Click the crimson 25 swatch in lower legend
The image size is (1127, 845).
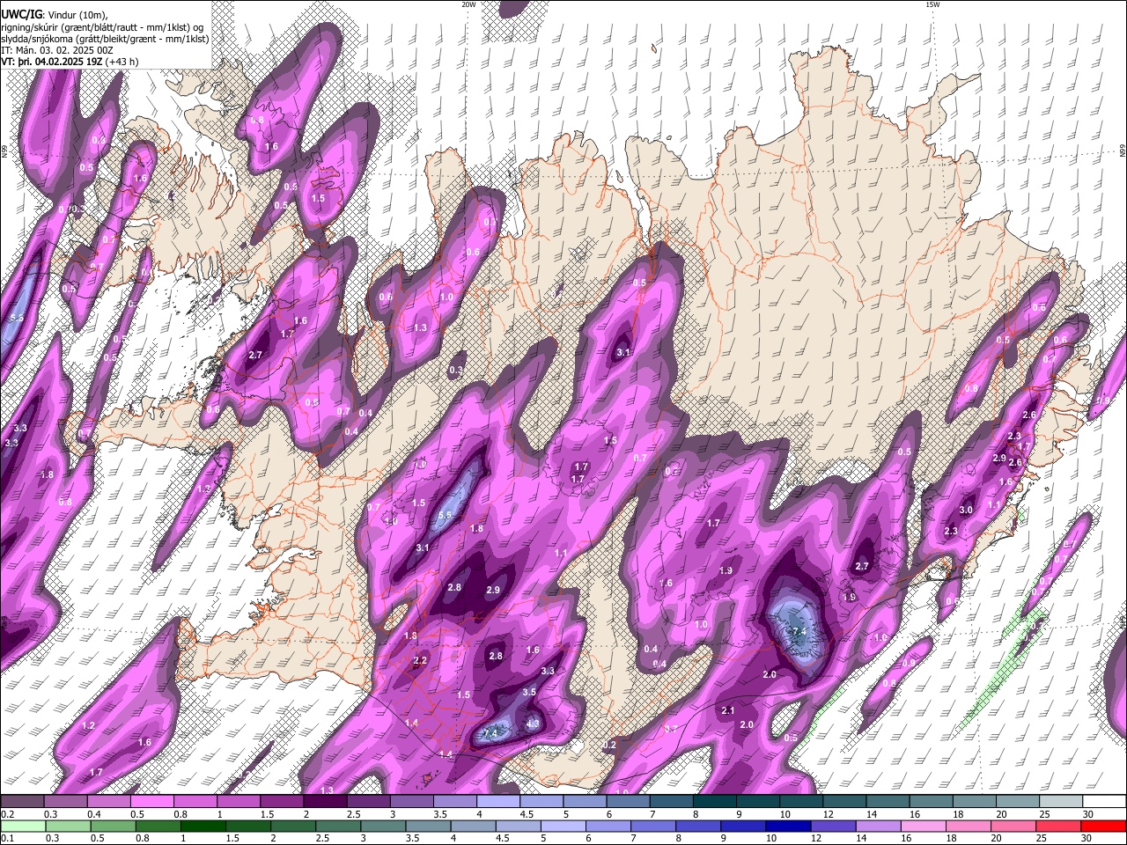tap(1061, 826)
